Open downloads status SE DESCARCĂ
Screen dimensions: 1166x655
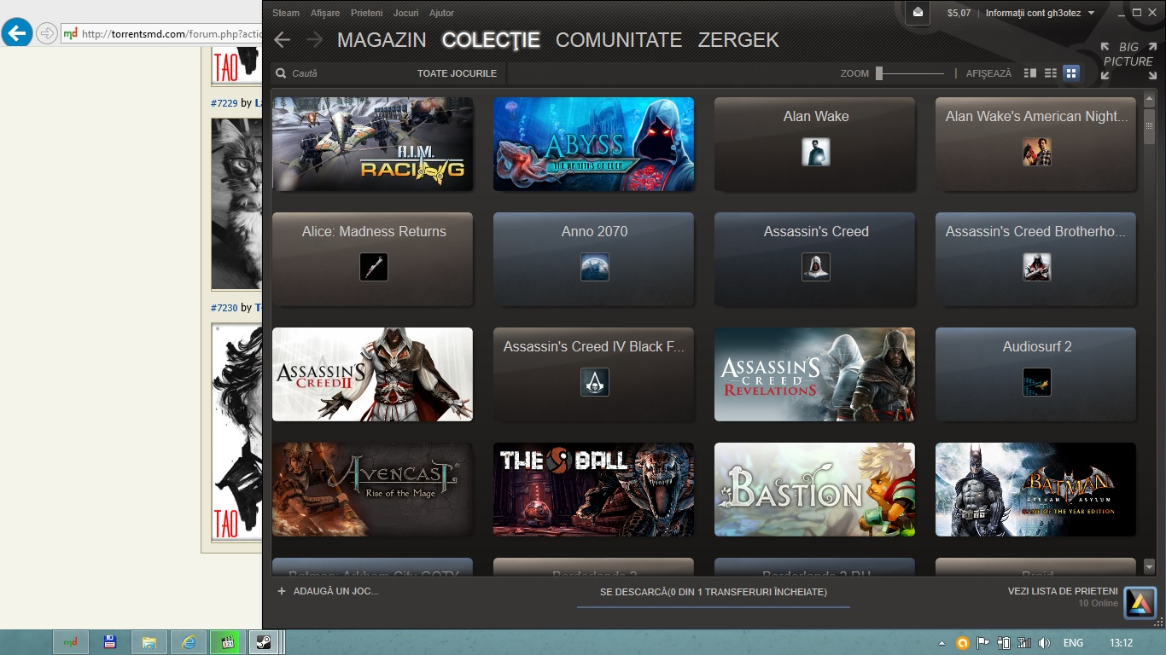[x=714, y=592]
